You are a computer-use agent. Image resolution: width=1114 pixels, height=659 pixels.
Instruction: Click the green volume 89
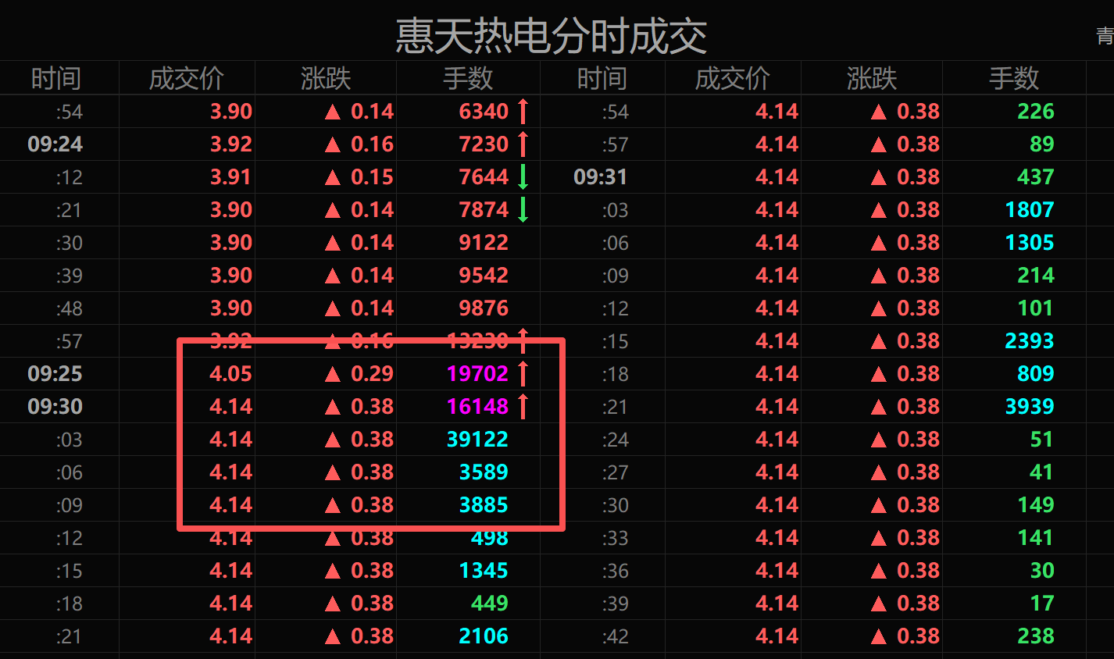[1042, 144]
